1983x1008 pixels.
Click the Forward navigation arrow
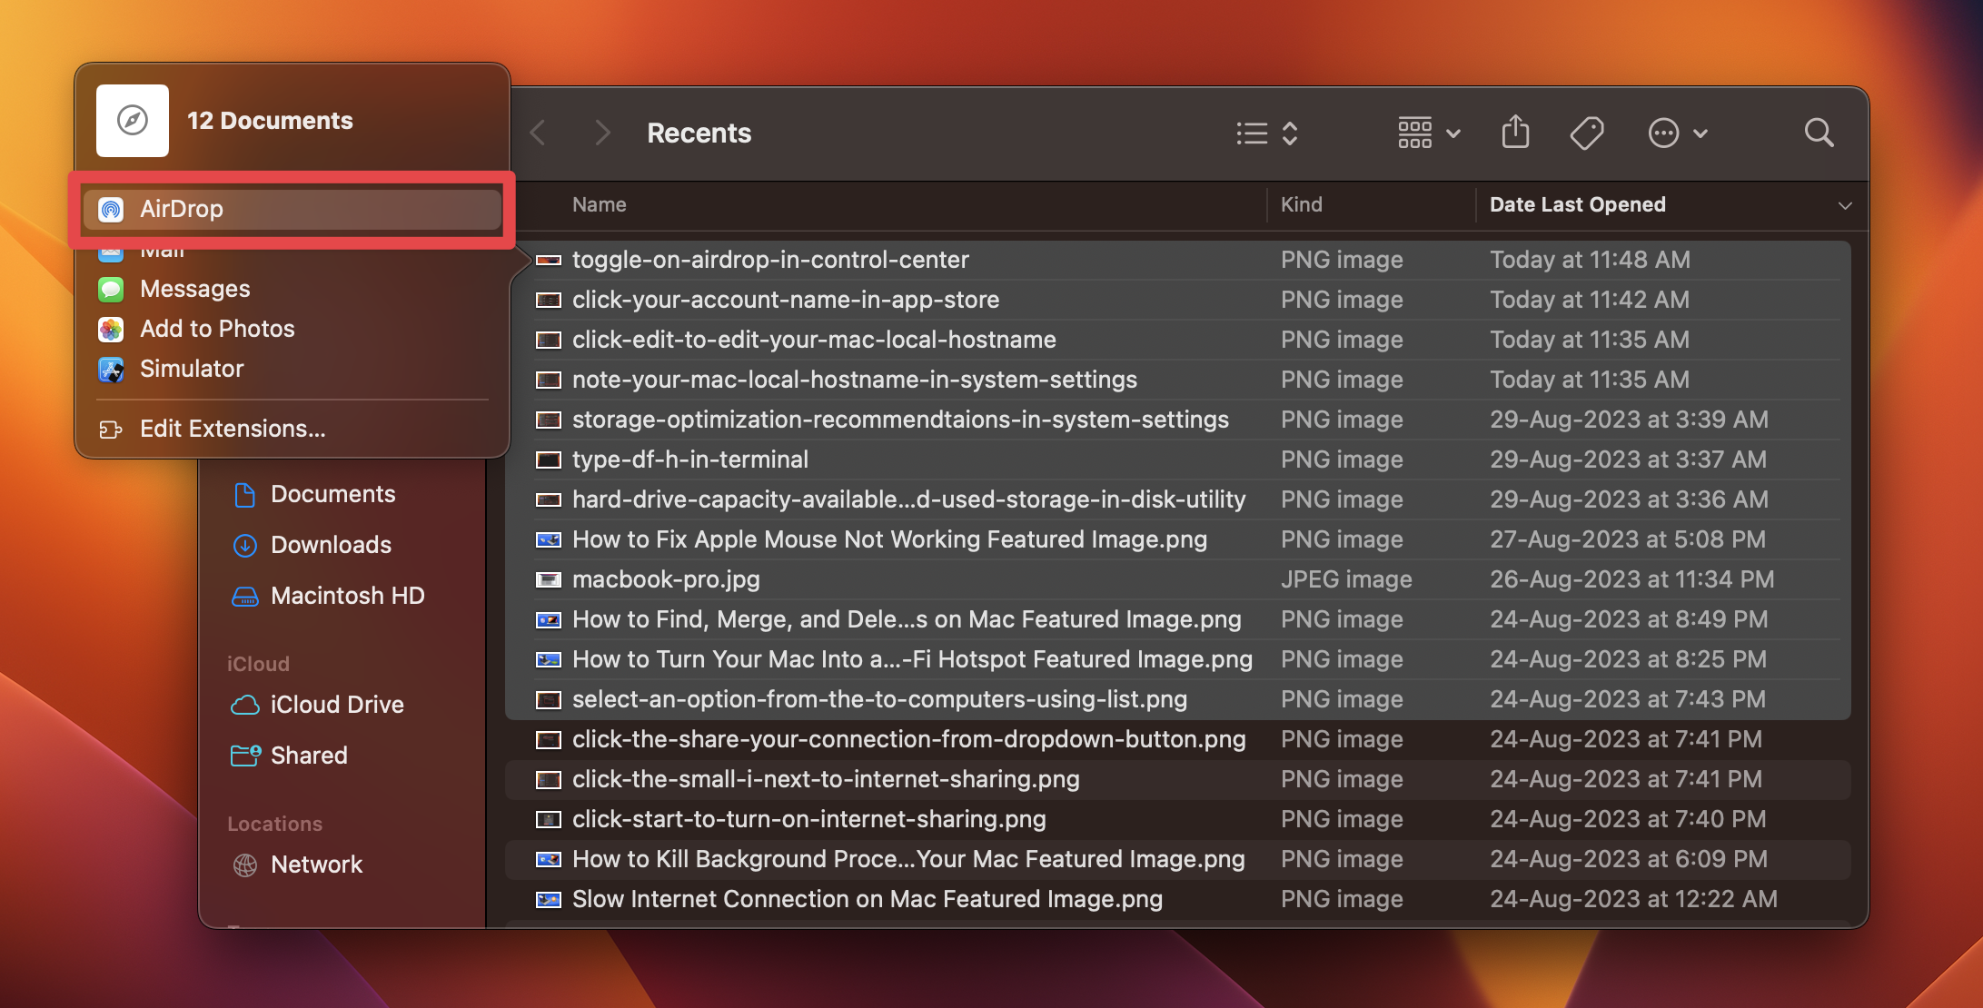601,133
